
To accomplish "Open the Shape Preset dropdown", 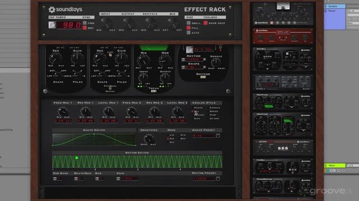I will point(218,136).
